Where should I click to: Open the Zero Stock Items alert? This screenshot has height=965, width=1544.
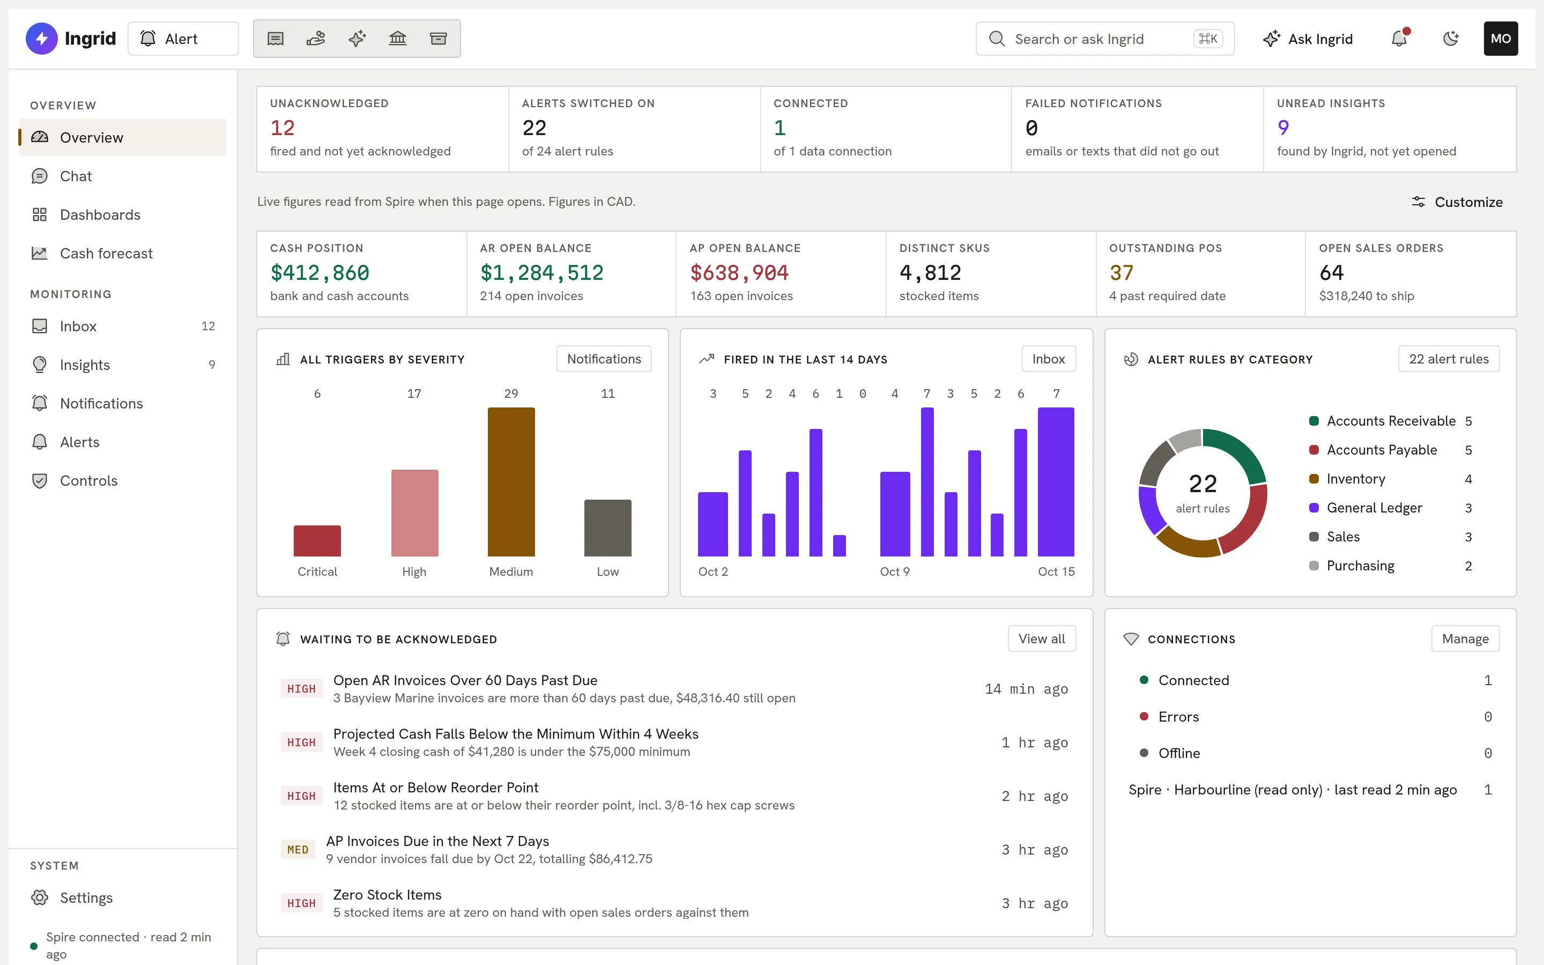675,903
